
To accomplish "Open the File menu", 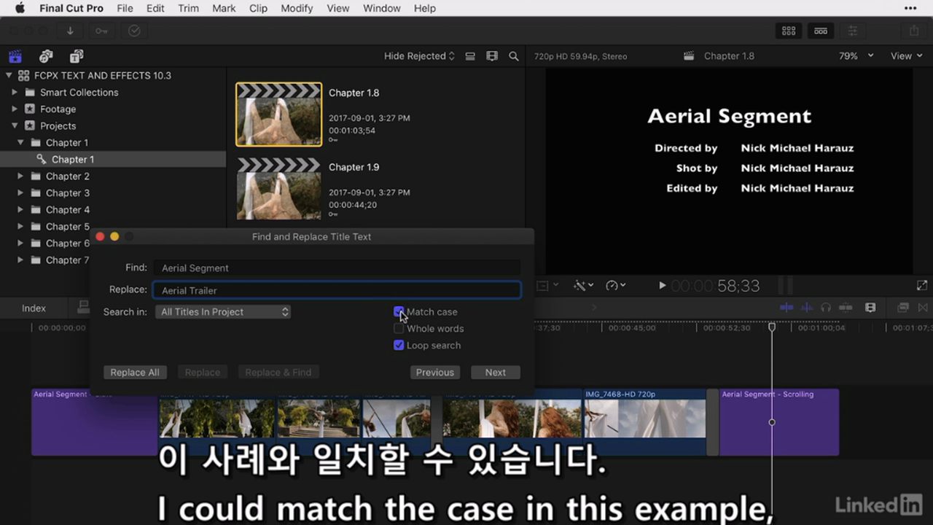I will [125, 8].
